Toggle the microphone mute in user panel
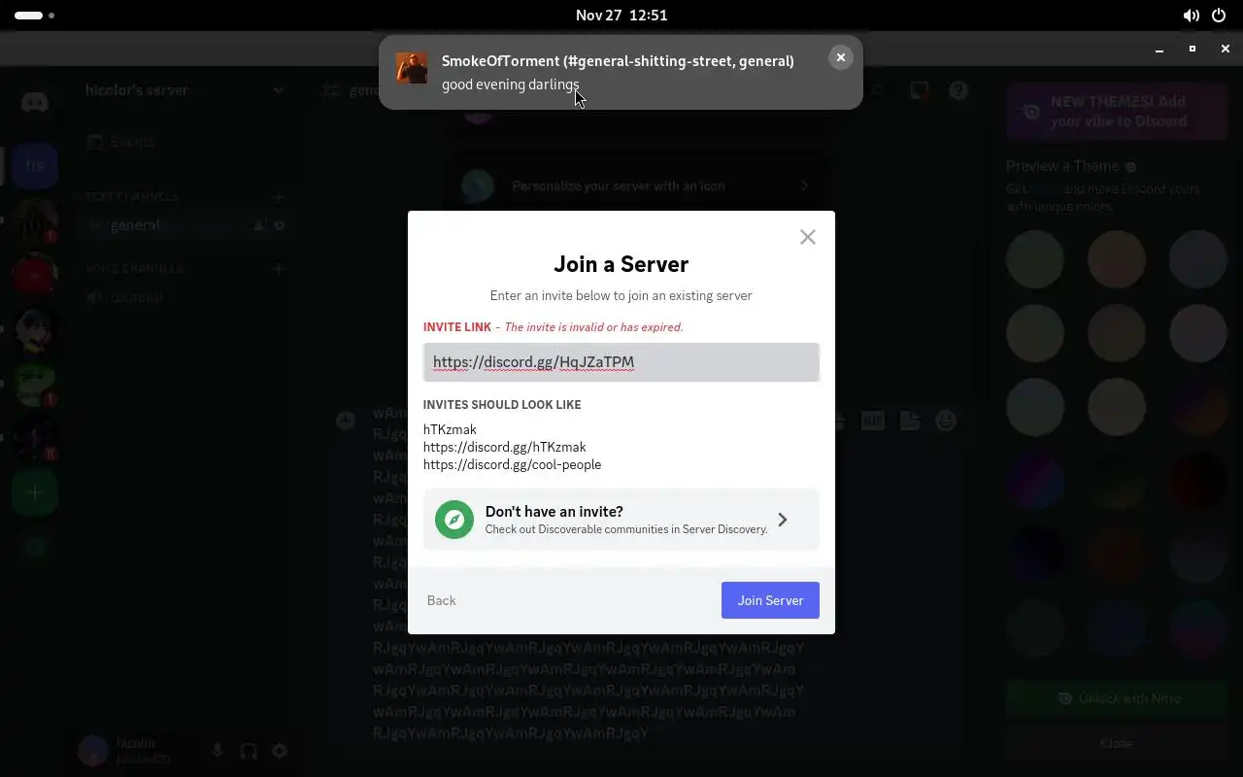This screenshot has width=1243, height=777. point(218,751)
